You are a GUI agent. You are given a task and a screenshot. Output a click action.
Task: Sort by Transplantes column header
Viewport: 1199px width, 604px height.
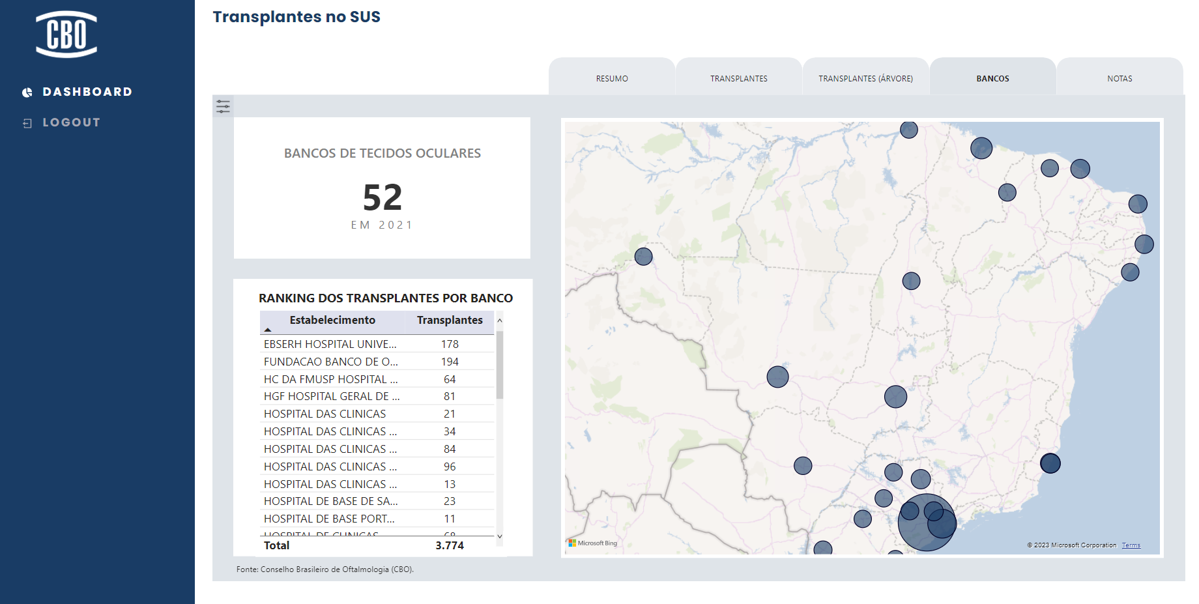[x=450, y=320]
